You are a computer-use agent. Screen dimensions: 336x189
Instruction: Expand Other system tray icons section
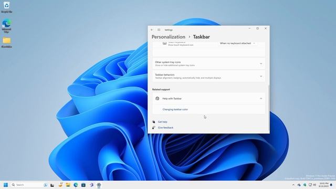209,64
